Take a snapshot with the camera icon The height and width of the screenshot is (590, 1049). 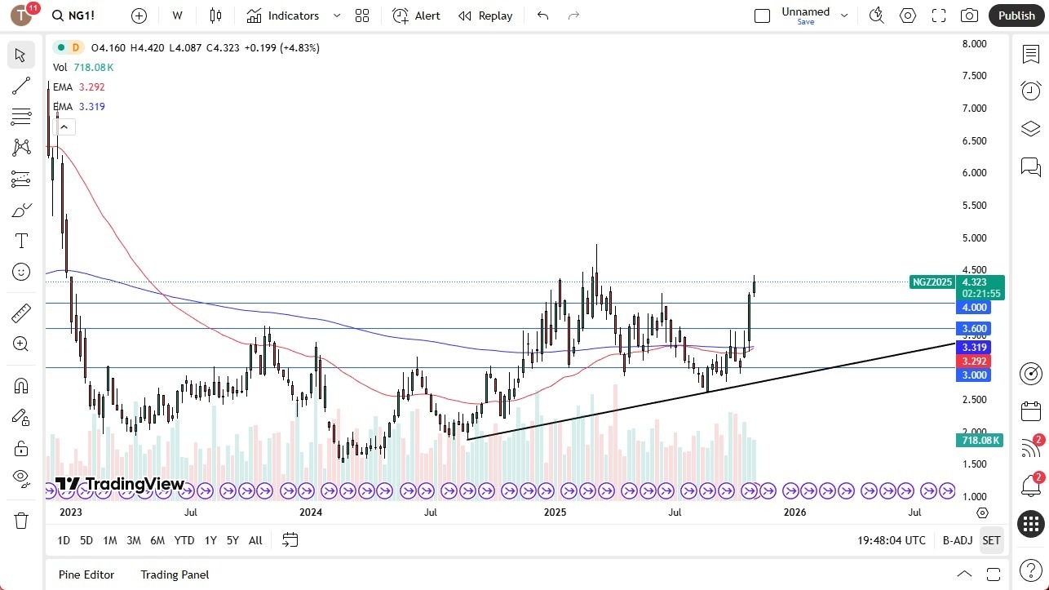tap(969, 15)
